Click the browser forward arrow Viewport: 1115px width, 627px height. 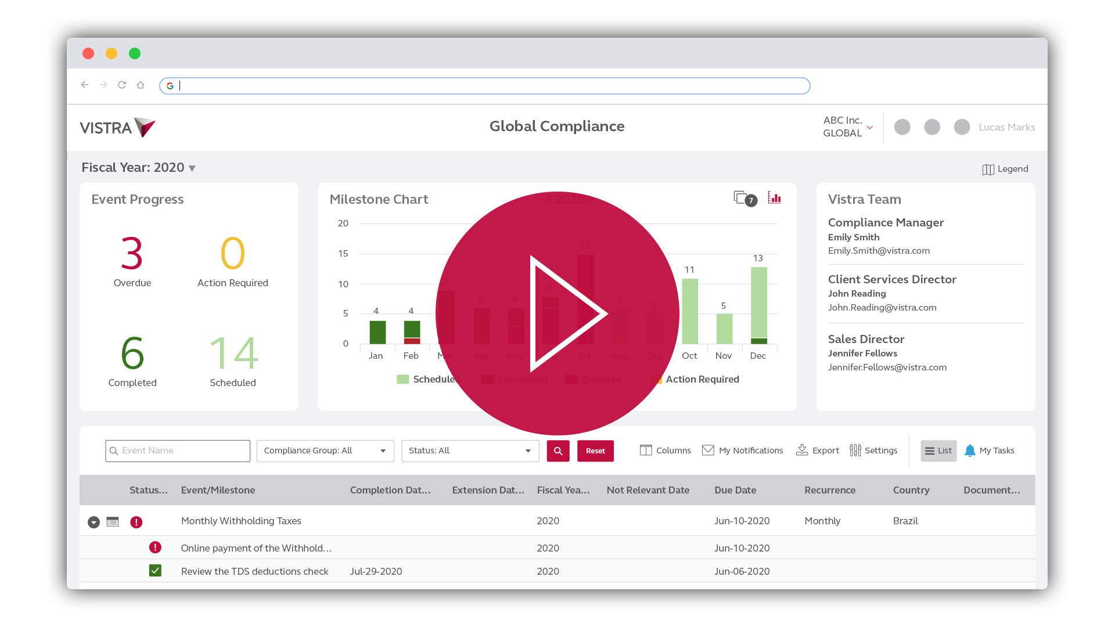[103, 85]
